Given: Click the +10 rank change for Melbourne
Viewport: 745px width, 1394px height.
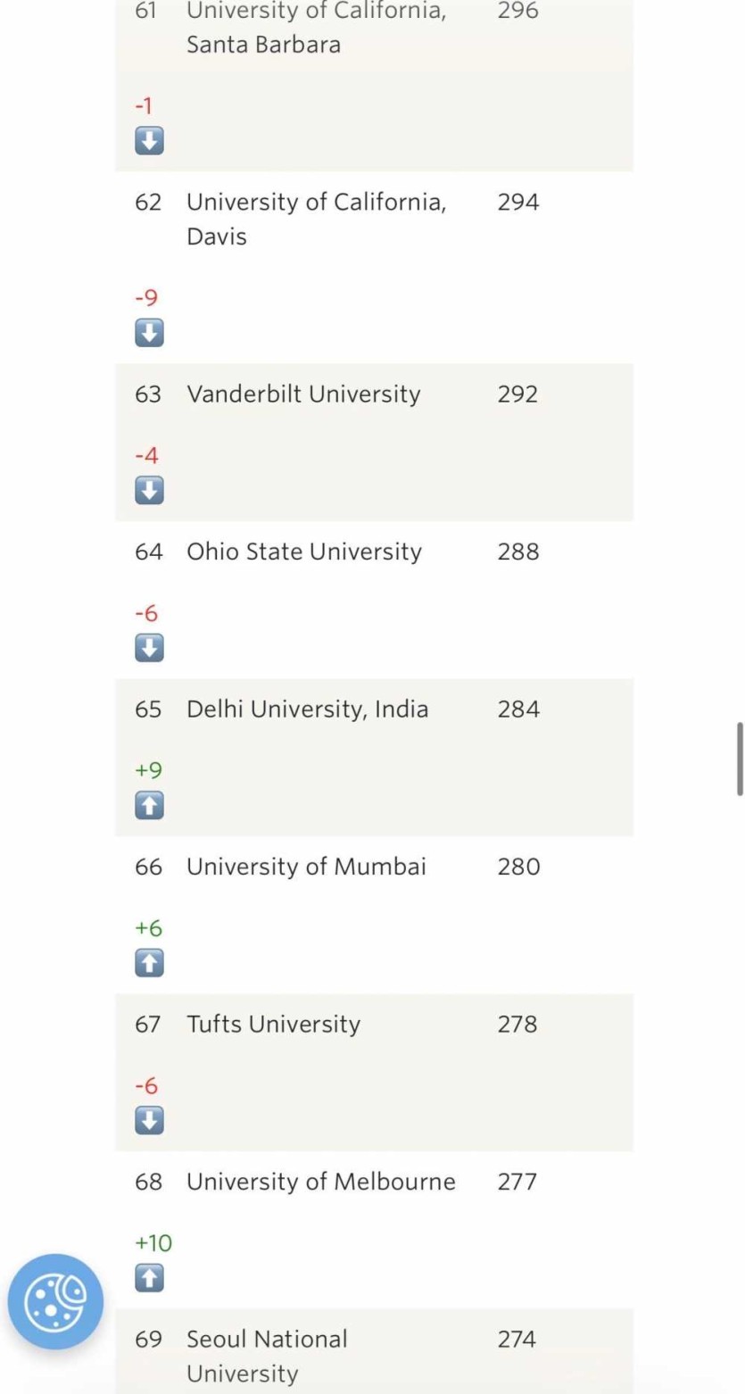Looking at the screenshot, I should coord(153,1242).
